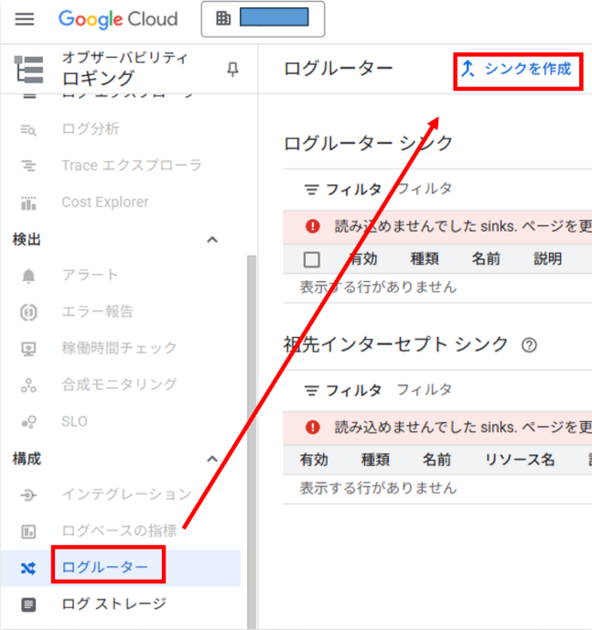Click the 合成モニタリング icon
The height and width of the screenshot is (630, 592).
point(28,386)
